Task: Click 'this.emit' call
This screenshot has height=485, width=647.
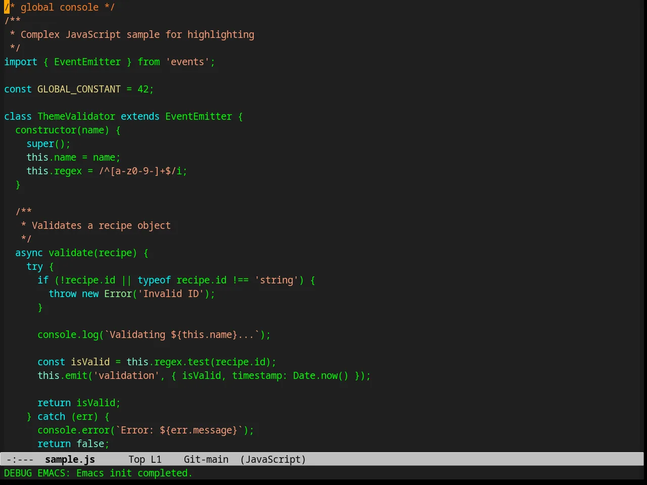Action: point(62,375)
